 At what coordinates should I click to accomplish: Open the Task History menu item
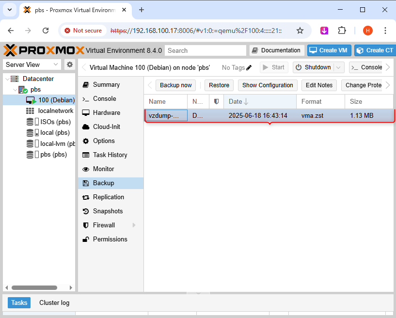tap(111, 155)
